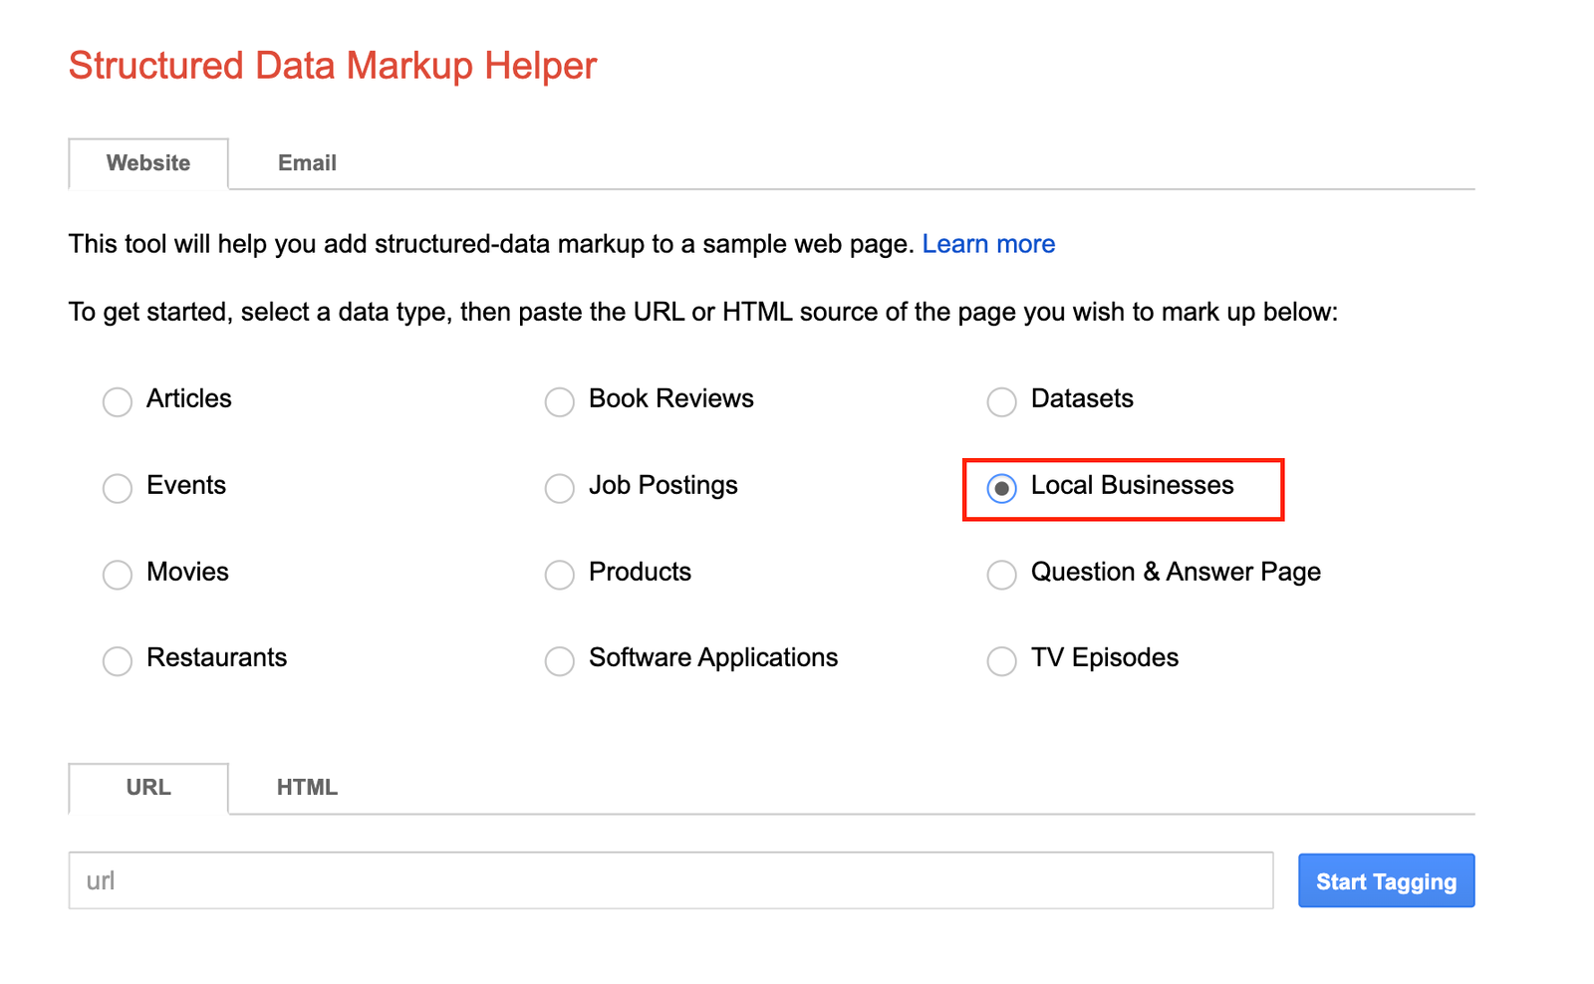Select Job Postings radio button
The height and width of the screenshot is (984, 1594).
coord(560,488)
